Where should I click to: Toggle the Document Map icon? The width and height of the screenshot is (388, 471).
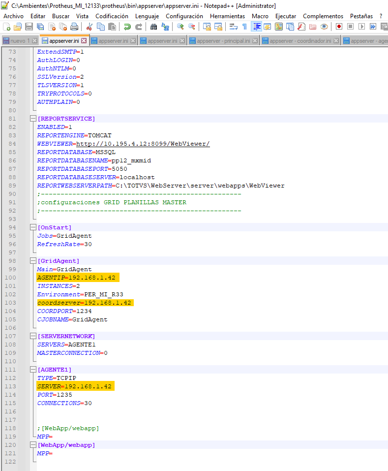point(279,27)
